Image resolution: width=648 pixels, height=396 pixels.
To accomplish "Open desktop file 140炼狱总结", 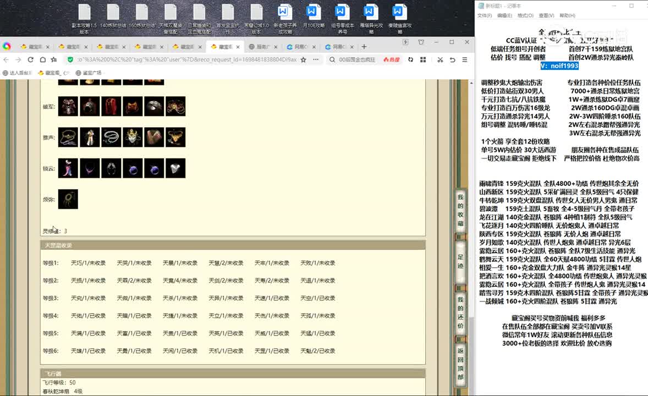I will 113,16.
